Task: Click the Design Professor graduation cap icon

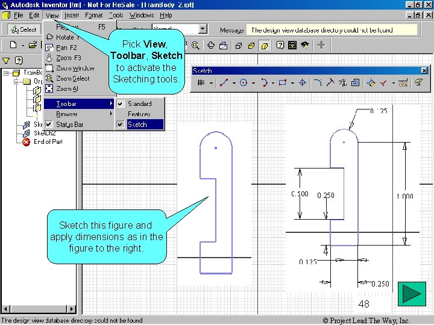Action: pyautogui.click(x=305, y=45)
